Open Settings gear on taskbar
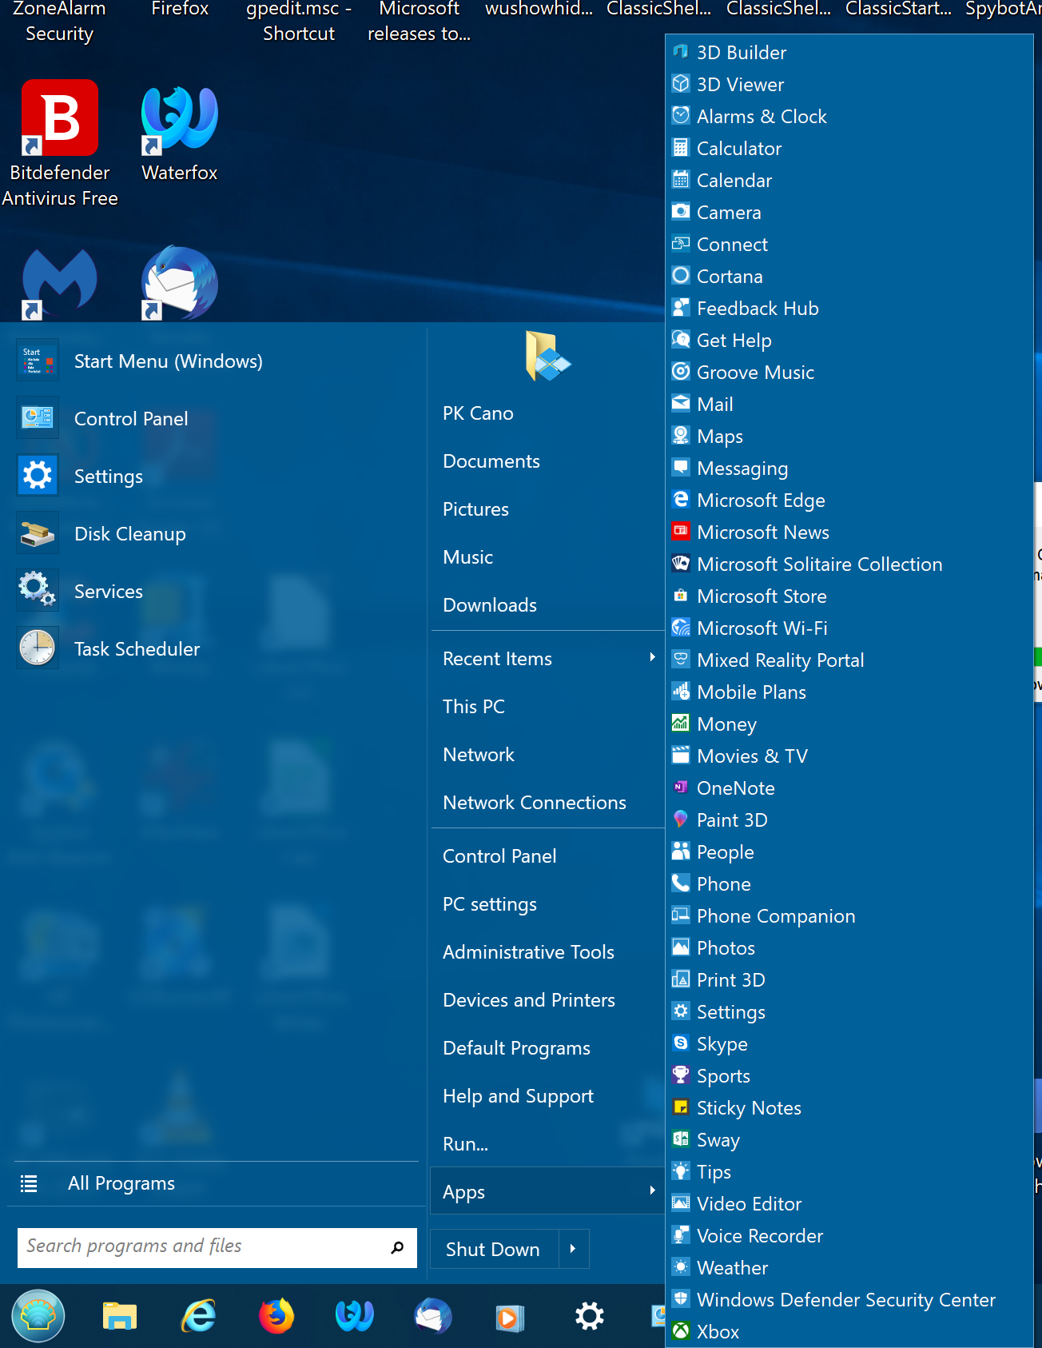1042x1348 pixels. 590,1316
